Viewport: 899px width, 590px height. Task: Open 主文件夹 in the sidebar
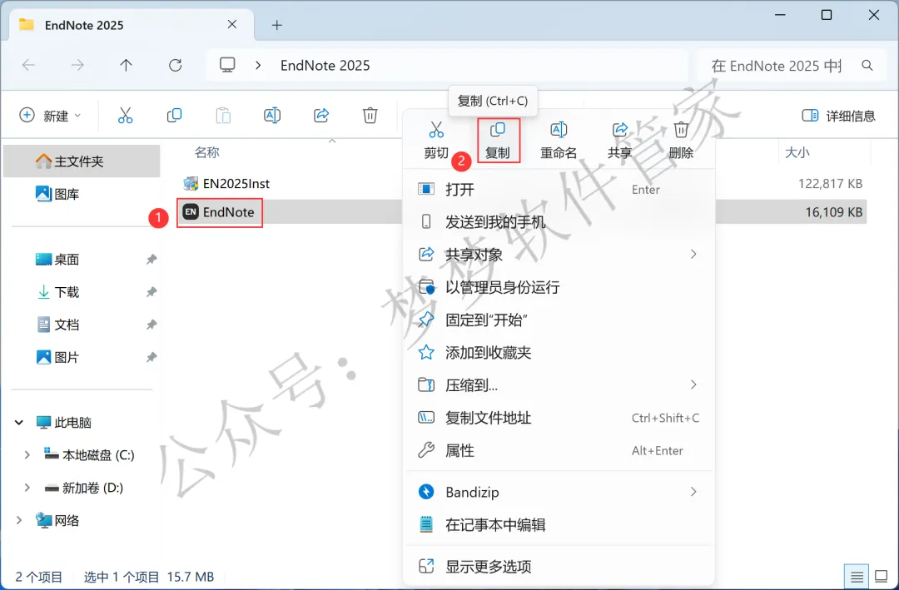pos(82,161)
